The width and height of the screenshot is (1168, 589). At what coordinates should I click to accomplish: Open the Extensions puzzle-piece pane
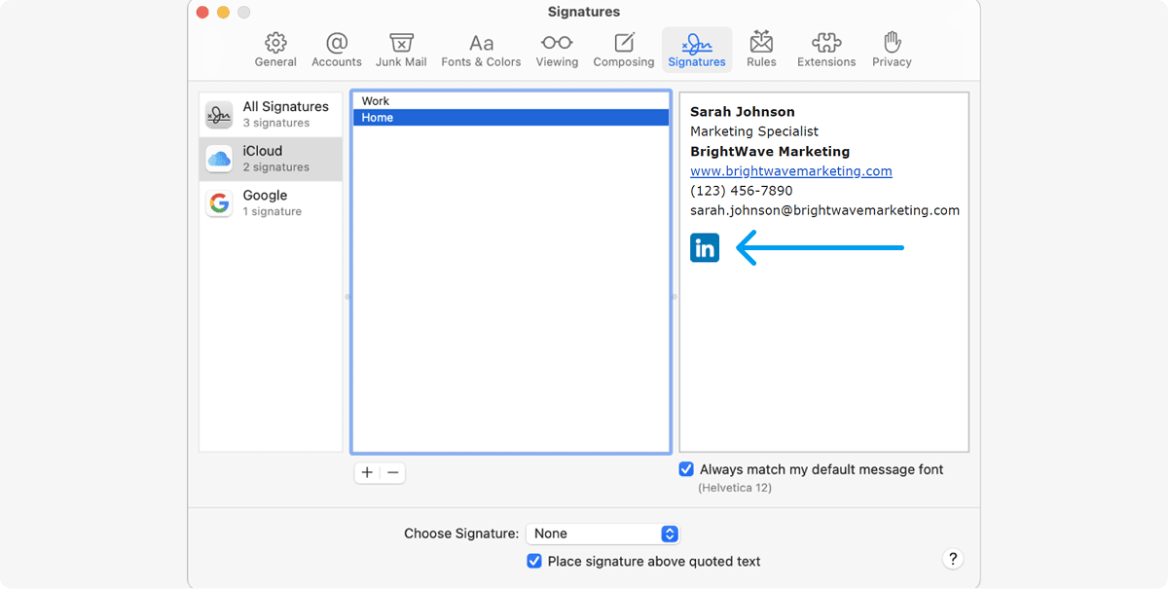click(x=826, y=49)
